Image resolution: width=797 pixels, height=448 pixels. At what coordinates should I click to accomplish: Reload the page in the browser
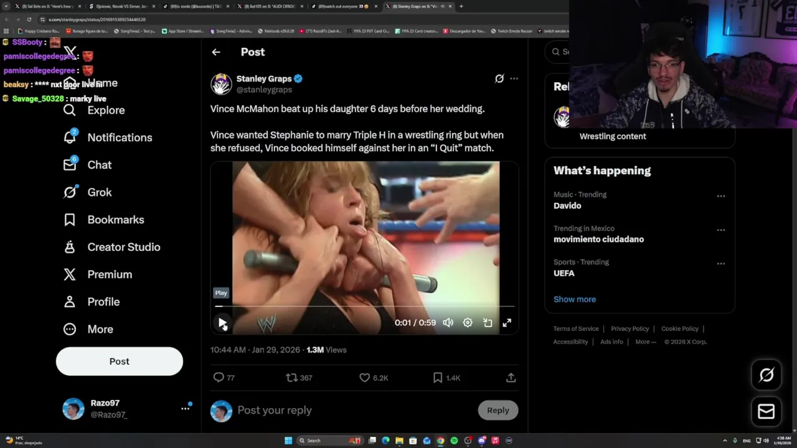[x=29, y=19]
